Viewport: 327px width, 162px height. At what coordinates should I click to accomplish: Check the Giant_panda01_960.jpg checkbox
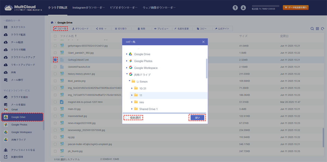click(x=55, y=53)
